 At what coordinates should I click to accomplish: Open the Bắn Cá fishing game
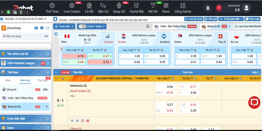[103, 8]
